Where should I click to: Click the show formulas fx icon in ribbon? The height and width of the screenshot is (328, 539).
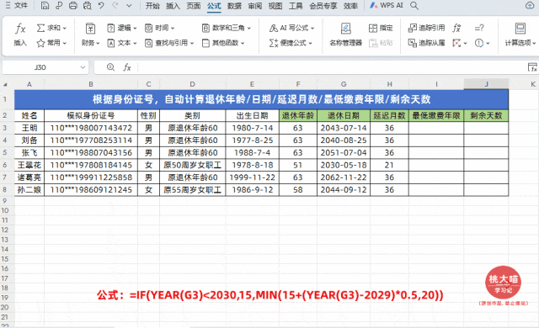[456, 28]
